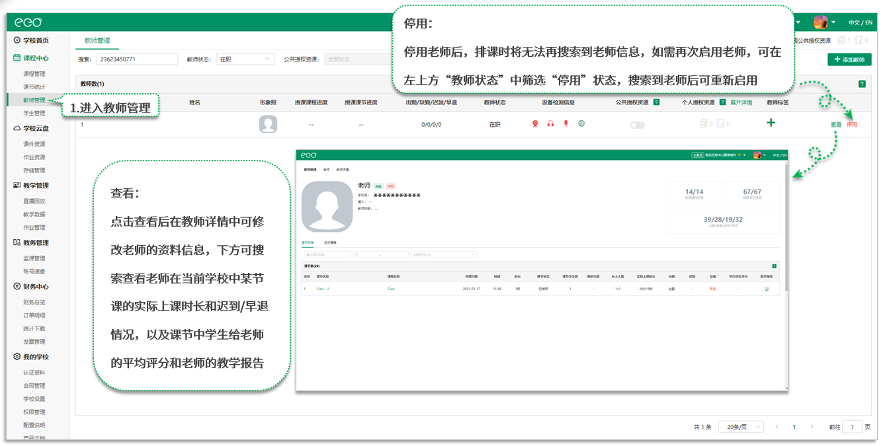This screenshot has width=887, height=446.
Task: Click the 前往 page number input
Action: (853, 427)
